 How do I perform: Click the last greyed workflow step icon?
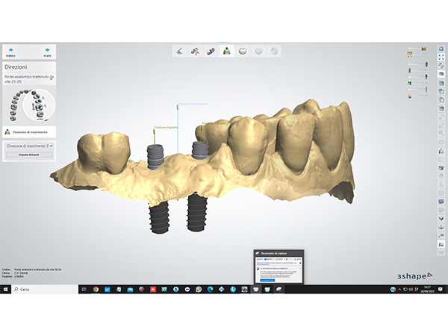275,51
